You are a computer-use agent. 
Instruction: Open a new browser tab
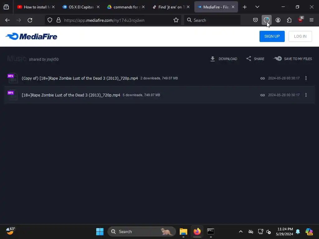pyautogui.click(x=245, y=7)
